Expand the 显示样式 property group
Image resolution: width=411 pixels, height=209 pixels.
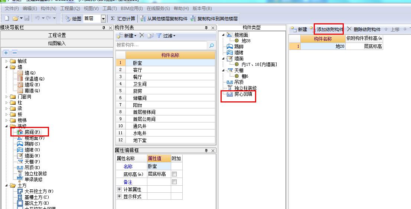click(x=119, y=196)
